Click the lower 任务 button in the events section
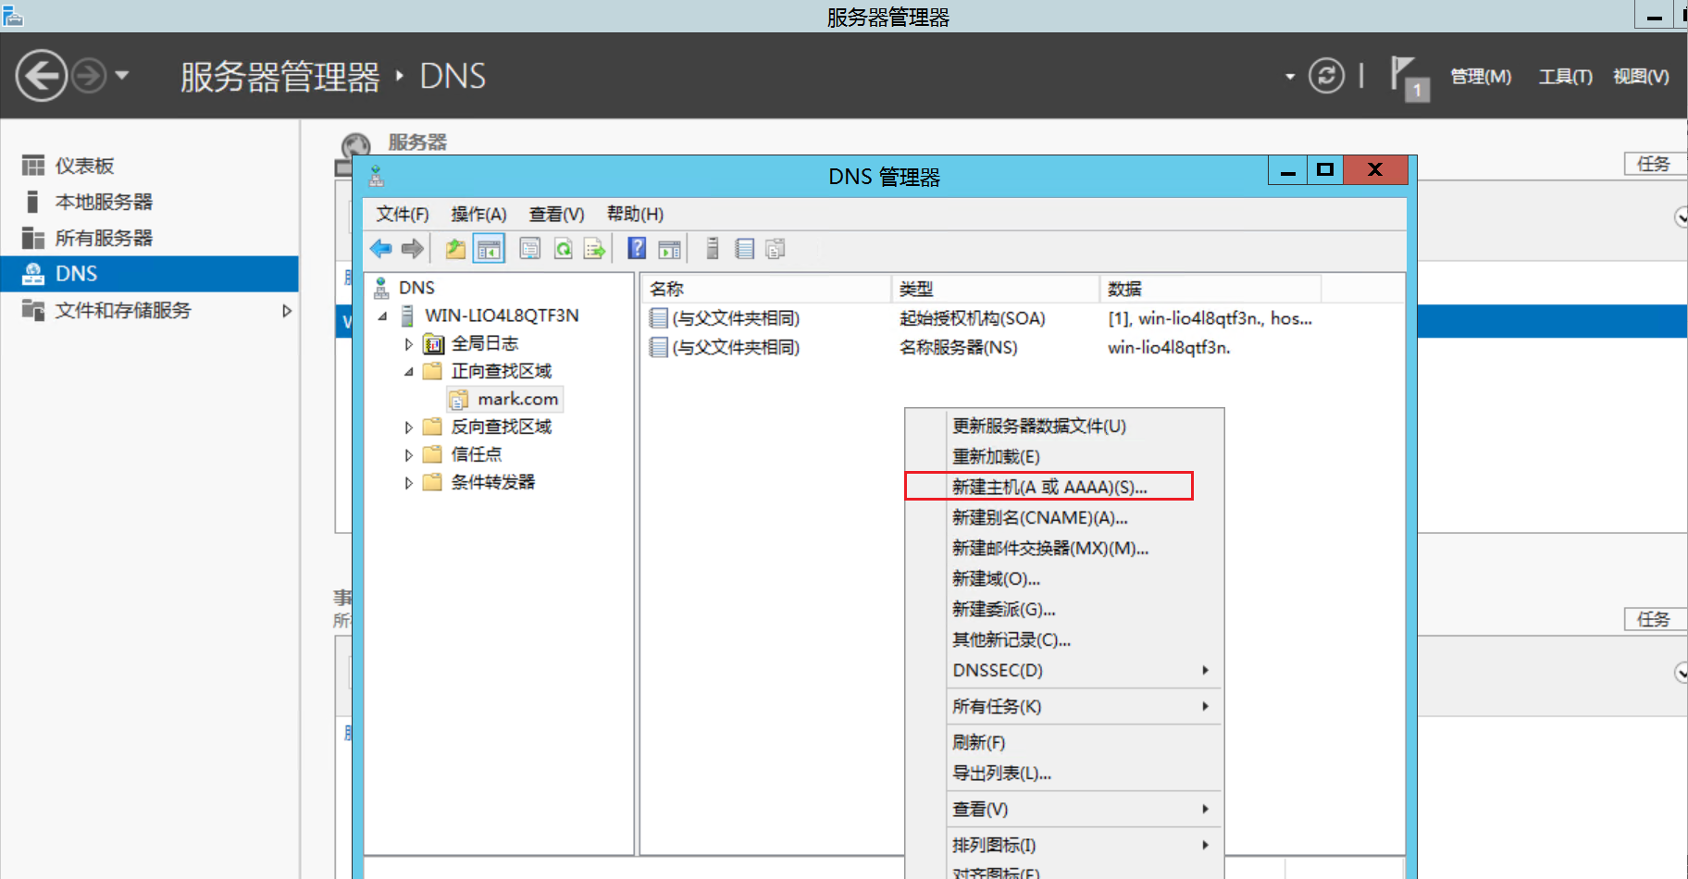Image resolution: width=1688 pixels, height=879 pixels. (x=1655, y=619)
